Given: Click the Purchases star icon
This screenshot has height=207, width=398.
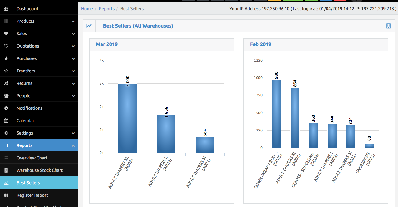Looking at the screenshot, I should point(6,58).
